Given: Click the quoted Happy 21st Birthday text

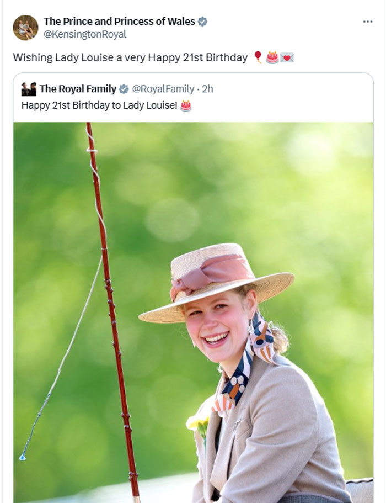Looking at the screenshot, I should [x=99, y=105].
